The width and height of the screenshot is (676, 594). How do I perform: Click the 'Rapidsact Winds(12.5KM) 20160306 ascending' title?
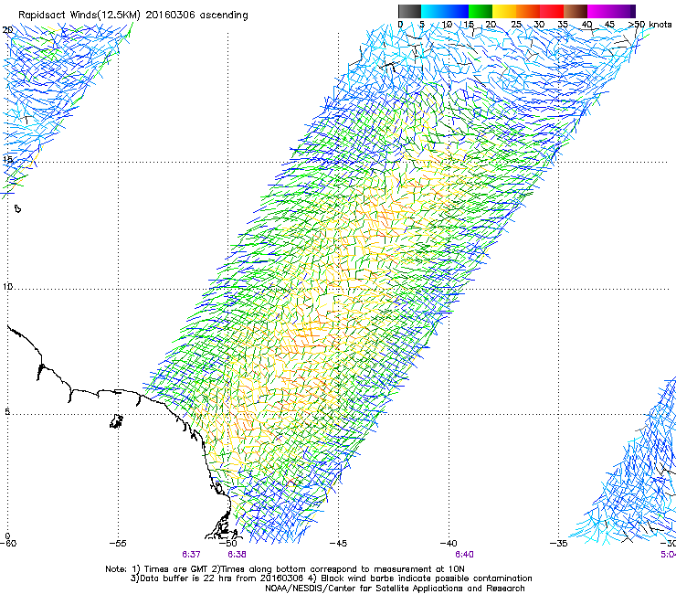(133, 16)
